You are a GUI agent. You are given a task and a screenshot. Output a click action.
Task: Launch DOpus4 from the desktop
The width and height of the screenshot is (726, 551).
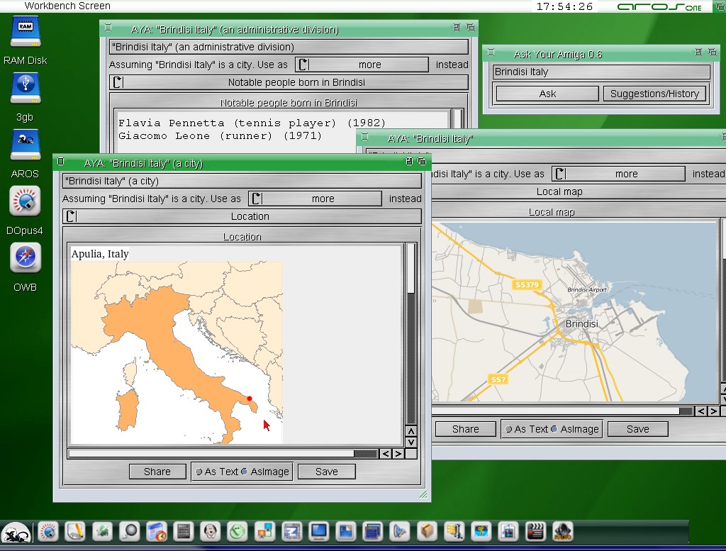[25, 201]
